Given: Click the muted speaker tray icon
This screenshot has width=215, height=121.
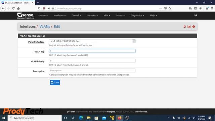Looking at the screenshot, I should (194, 118).
